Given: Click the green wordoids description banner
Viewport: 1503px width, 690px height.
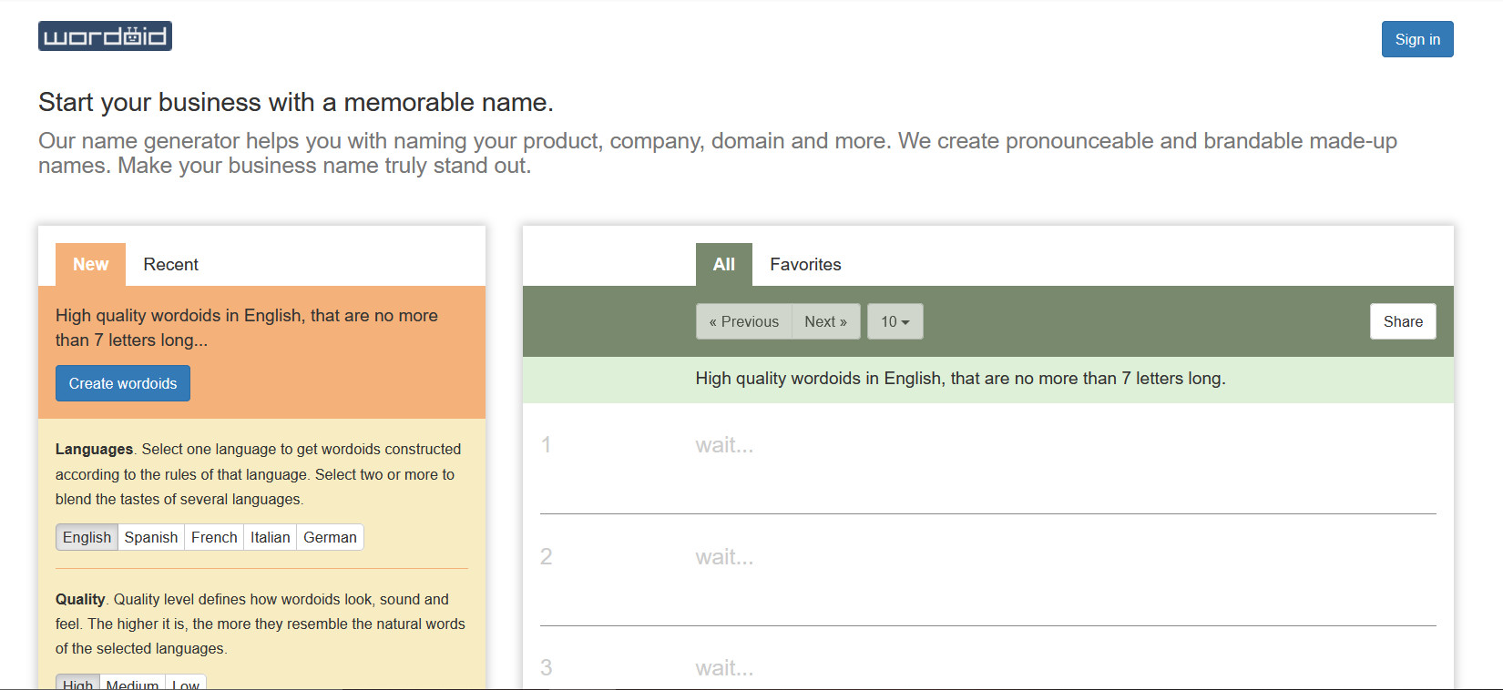Looking at the screenshot, I should [988, 379].
